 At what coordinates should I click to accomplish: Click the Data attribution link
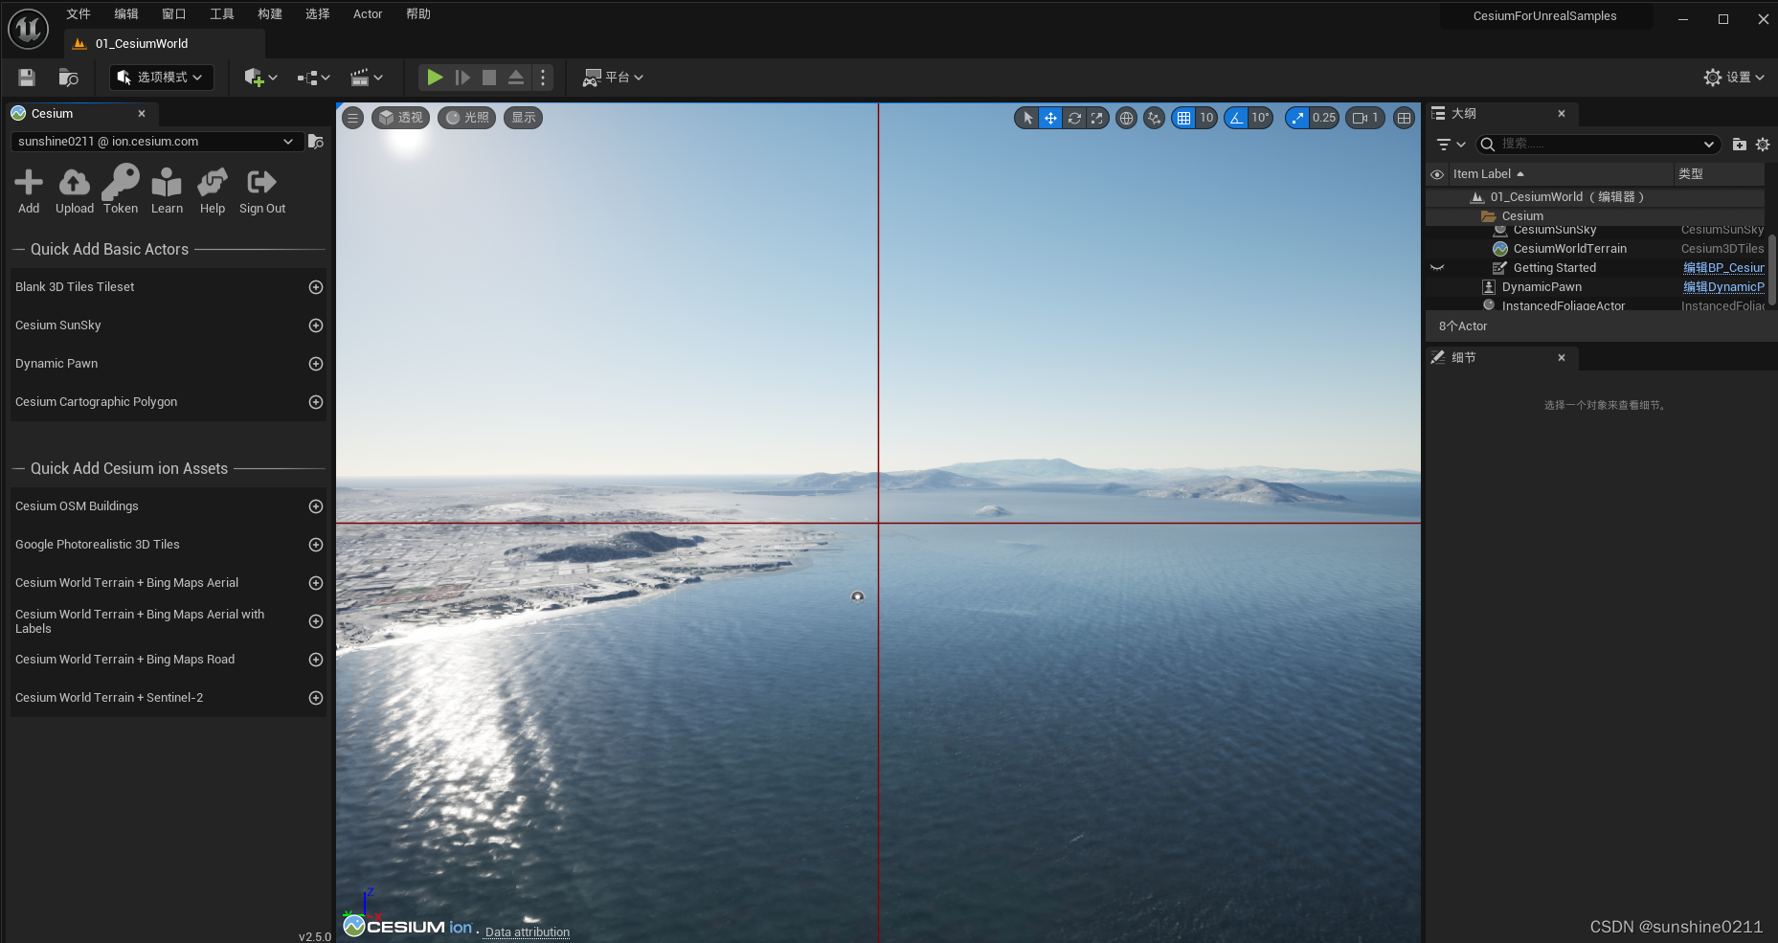coord(526,932)
